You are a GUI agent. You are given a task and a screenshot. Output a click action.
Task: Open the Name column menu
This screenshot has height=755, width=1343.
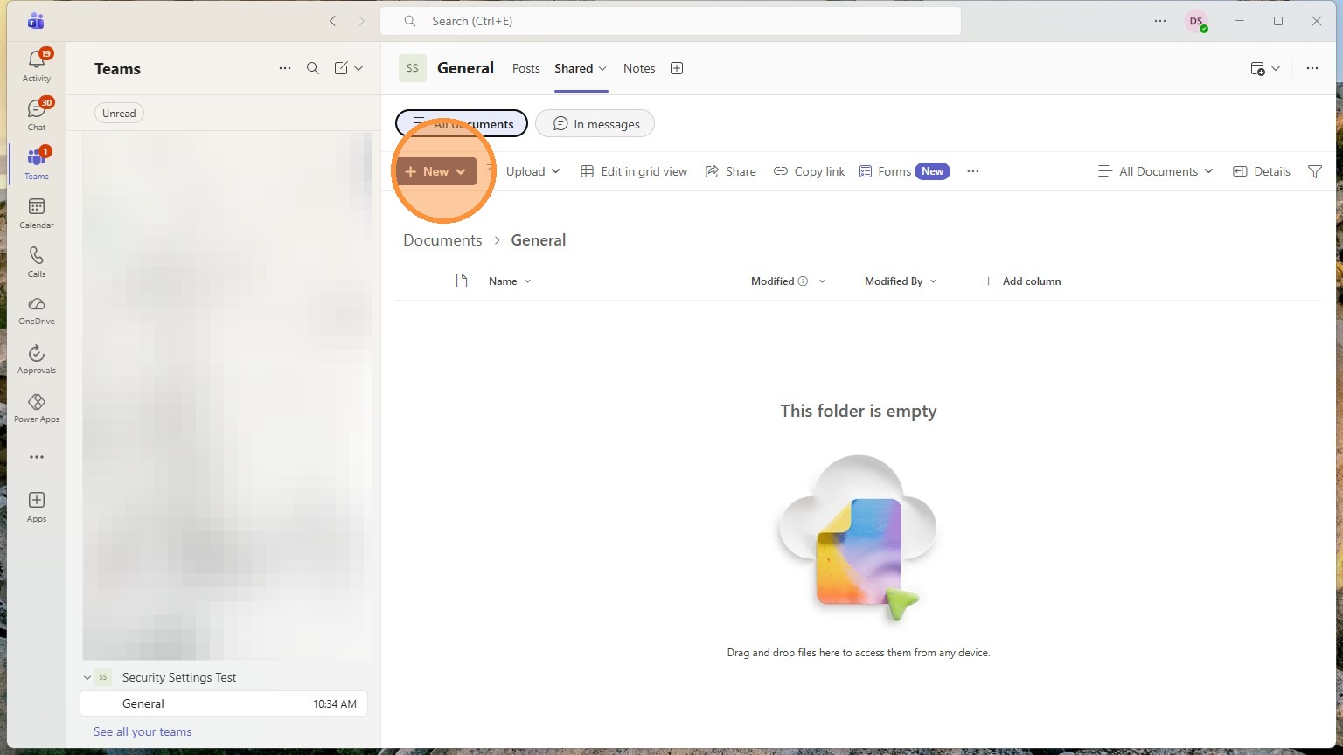[510, 281]
